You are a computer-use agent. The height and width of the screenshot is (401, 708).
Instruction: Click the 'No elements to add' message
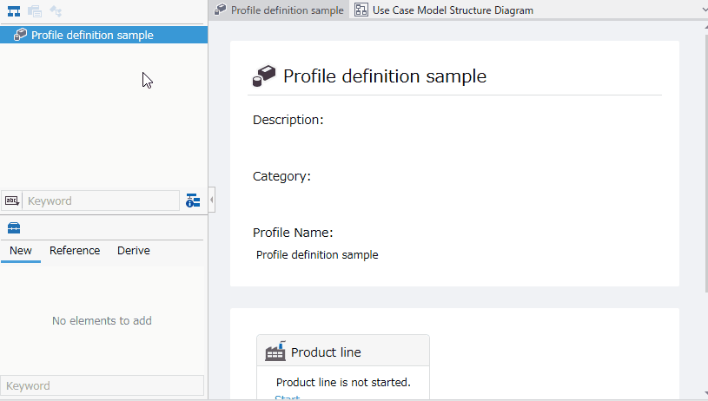(x=102, y=320)
